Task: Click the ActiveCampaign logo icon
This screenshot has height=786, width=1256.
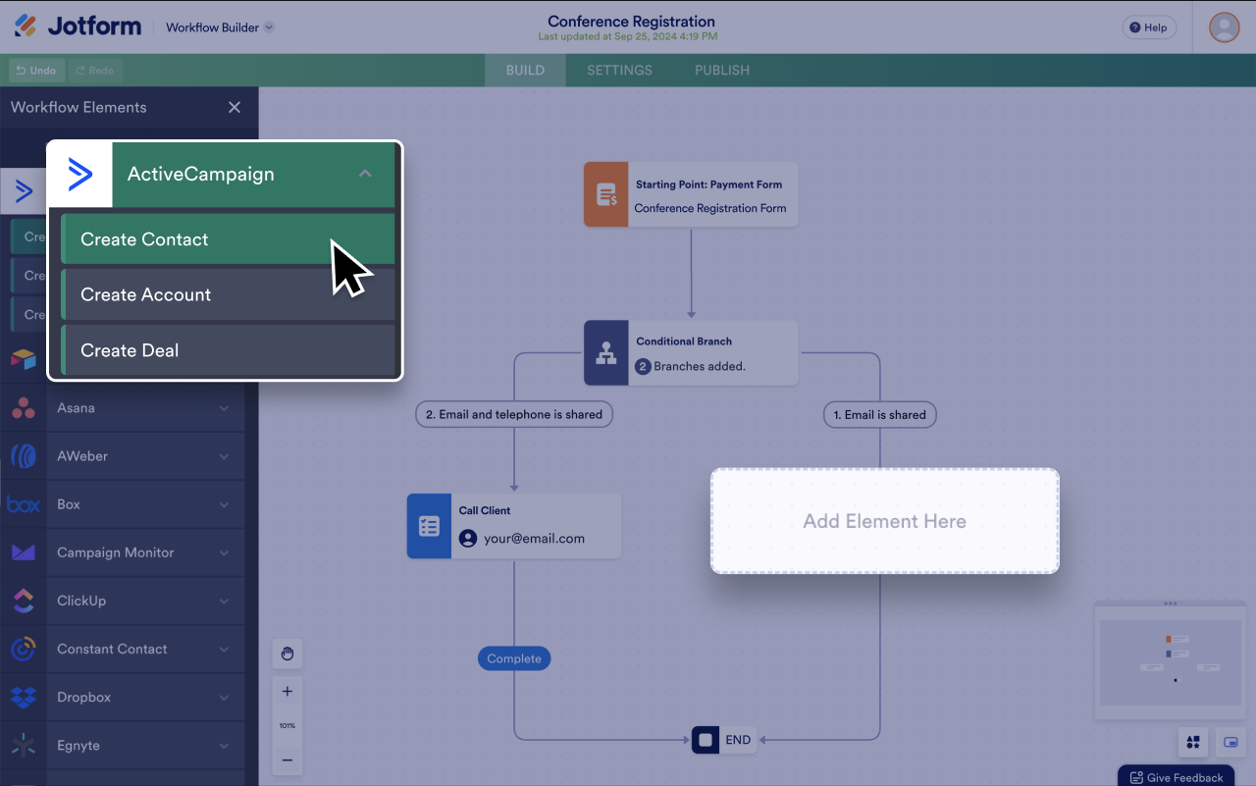Action: (80, 175)
